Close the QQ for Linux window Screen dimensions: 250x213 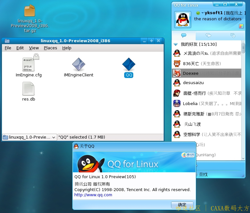(236, 5)
